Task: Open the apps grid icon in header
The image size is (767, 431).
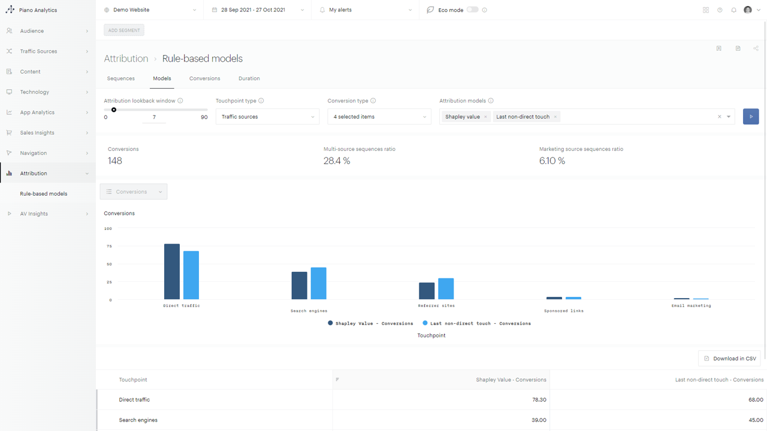Action: click(706, 10)
